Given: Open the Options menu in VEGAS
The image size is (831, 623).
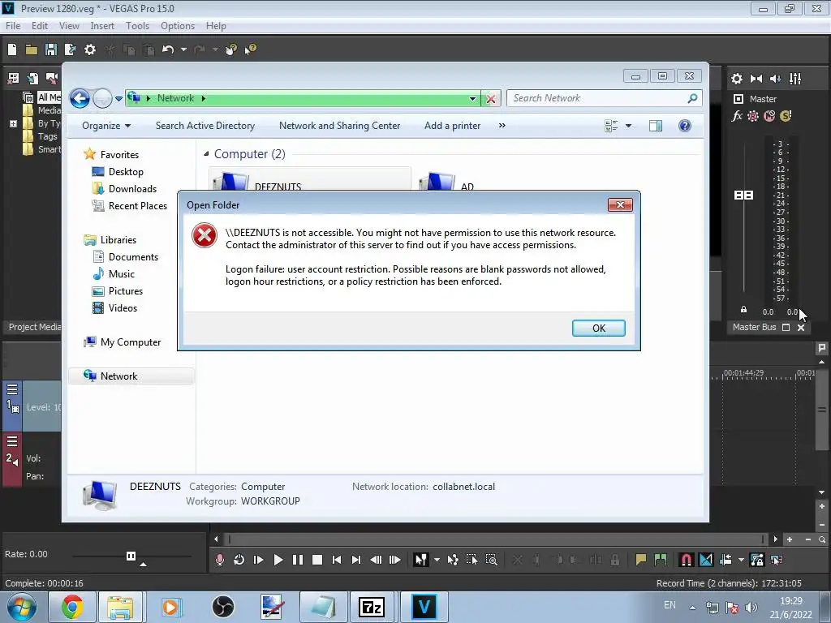Looking at the screenshot, I should [x=178, y=25].
